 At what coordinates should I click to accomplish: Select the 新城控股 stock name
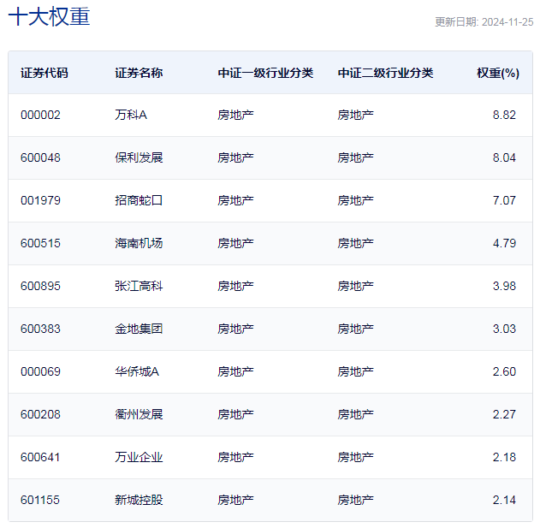(139, 500)
